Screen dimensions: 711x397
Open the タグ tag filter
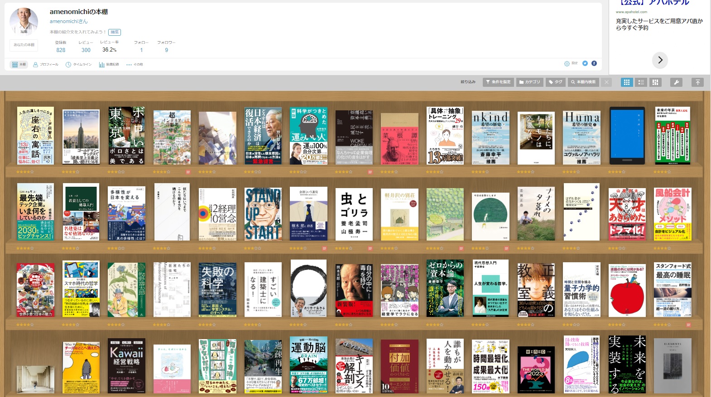pyautogui.click(x=555, y=82)
